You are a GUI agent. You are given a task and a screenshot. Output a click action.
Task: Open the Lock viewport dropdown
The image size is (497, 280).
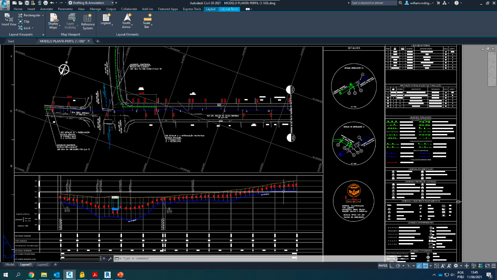32,28
